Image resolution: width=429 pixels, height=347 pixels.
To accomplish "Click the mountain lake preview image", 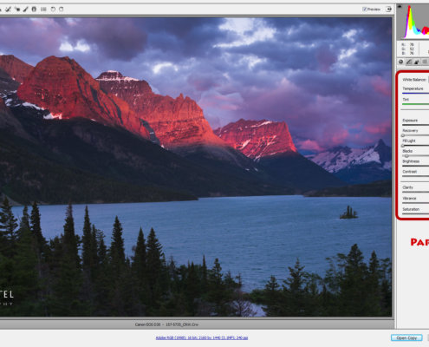I will [x=196, y=167].
